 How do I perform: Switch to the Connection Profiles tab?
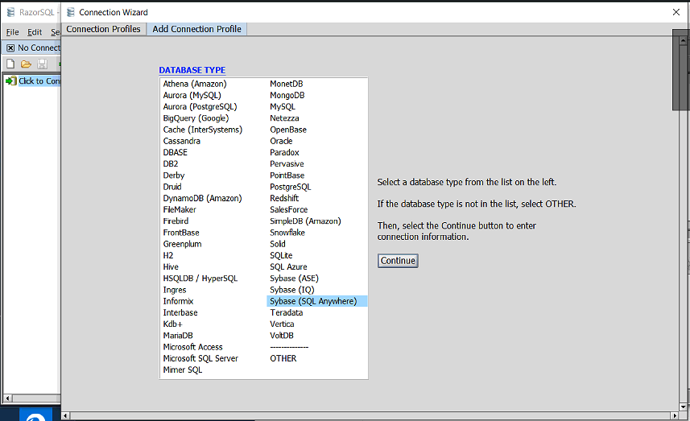point(103,29)
